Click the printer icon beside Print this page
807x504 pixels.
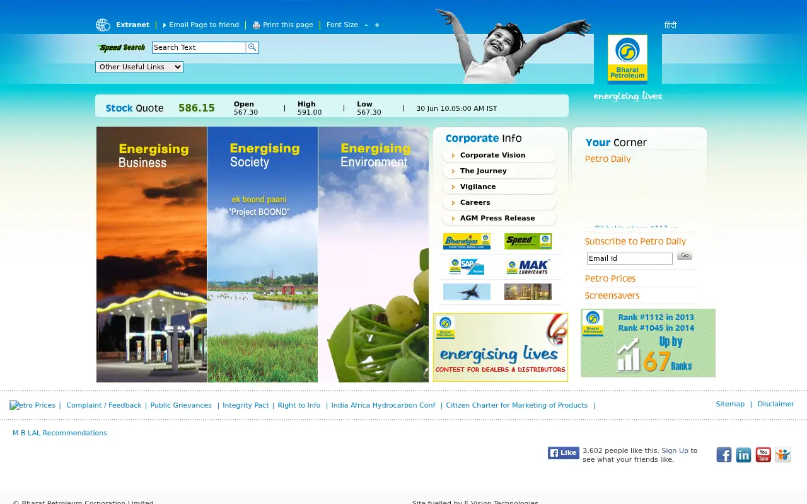tap(256, 25)
